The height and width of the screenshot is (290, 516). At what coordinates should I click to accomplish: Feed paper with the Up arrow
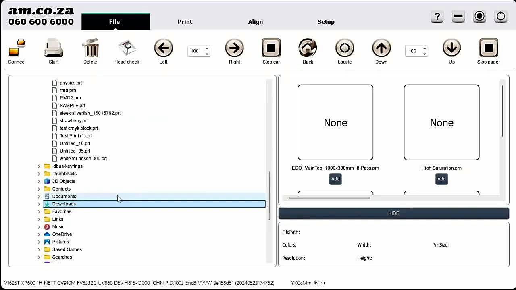tap(452, 48)
